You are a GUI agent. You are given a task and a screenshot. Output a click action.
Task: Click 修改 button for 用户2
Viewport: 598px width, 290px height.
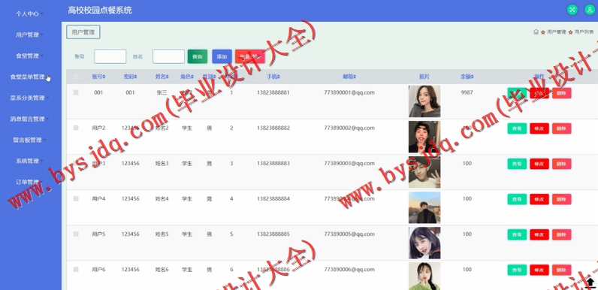[539, 128]
